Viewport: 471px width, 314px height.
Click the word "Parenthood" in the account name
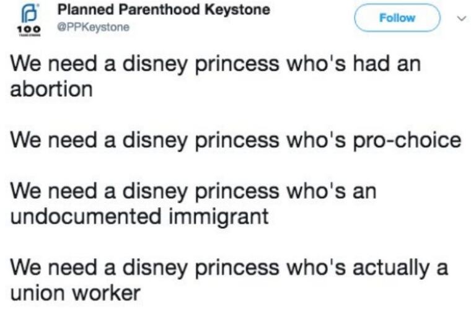pos(161,11)
